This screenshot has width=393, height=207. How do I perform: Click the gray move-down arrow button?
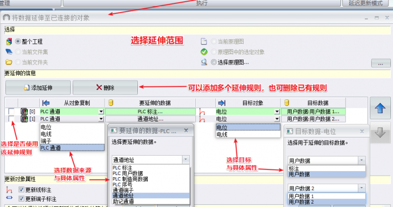pos(380,132)
